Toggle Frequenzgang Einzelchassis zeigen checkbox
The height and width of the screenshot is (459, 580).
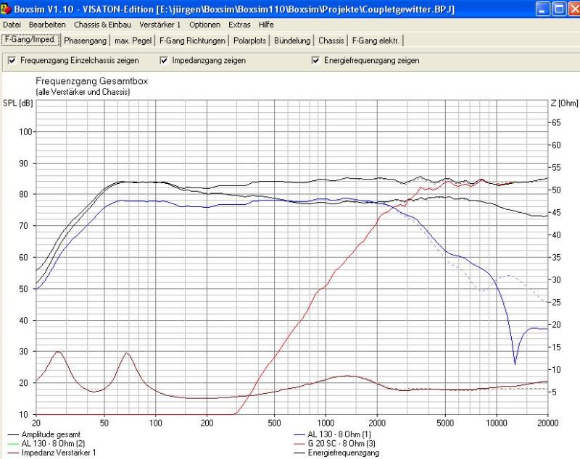[12, 61]
